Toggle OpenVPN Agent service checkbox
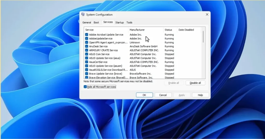The image size is (265, 139). [86, 42]
